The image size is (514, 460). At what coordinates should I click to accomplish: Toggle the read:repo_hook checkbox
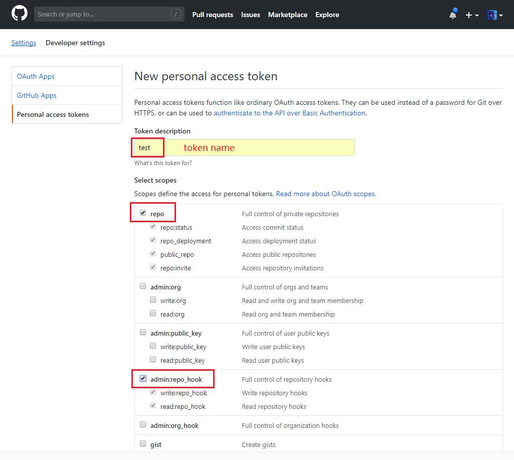(x=153, y=406)
